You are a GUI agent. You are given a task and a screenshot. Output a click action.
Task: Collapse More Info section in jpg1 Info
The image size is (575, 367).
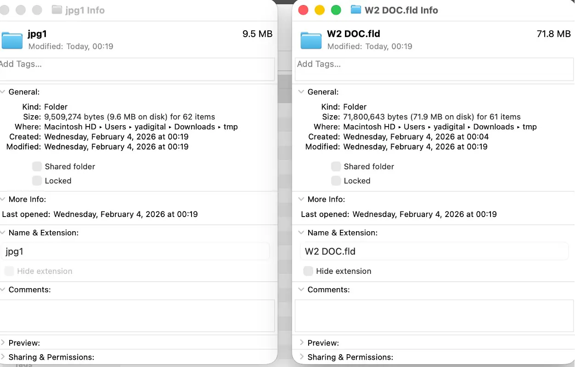[3, 199]
